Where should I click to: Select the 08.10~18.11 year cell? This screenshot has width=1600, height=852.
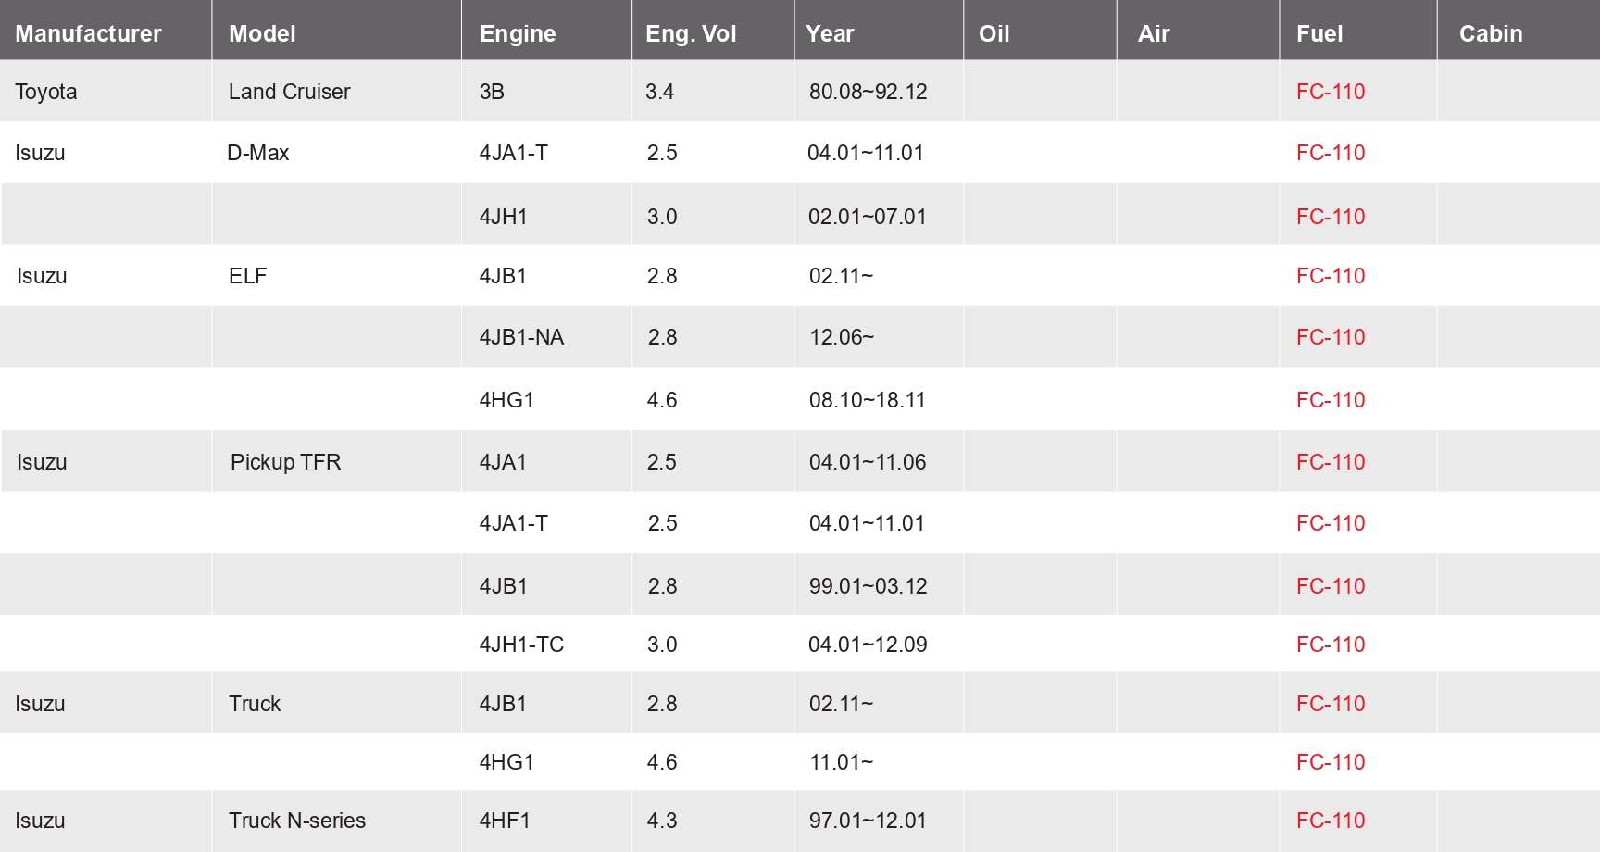click(x=867, y=400)
